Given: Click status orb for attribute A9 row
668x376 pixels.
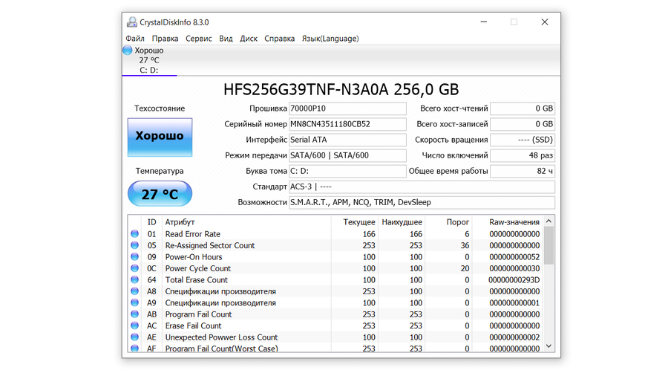Looking at the screenshot, I should (x=134, y=302).
